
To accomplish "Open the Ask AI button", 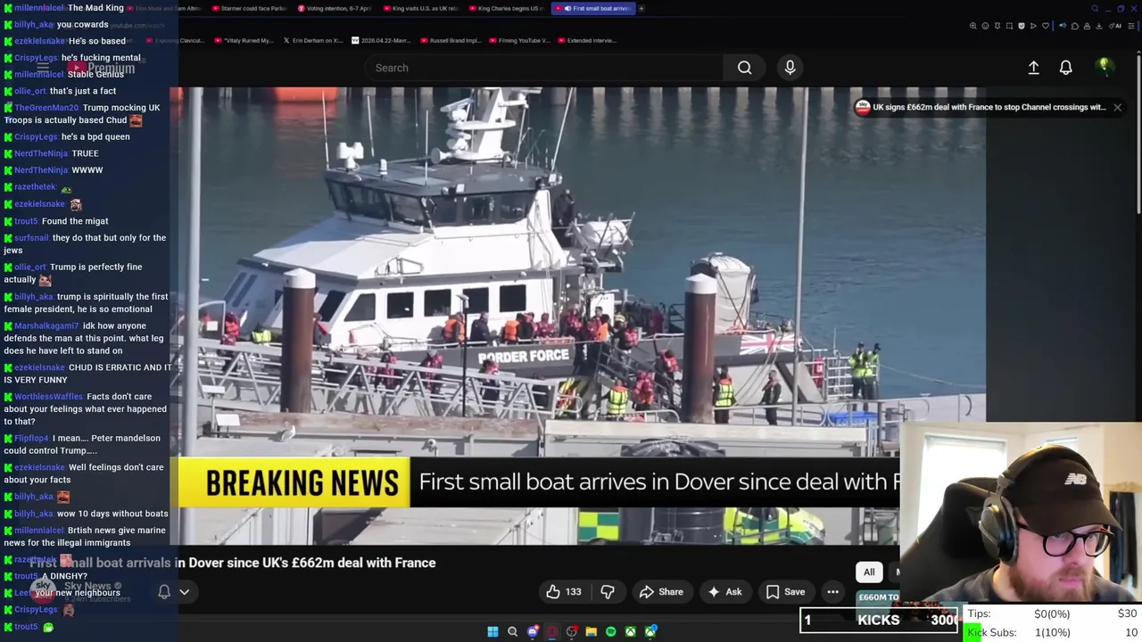I will point(724,592).
